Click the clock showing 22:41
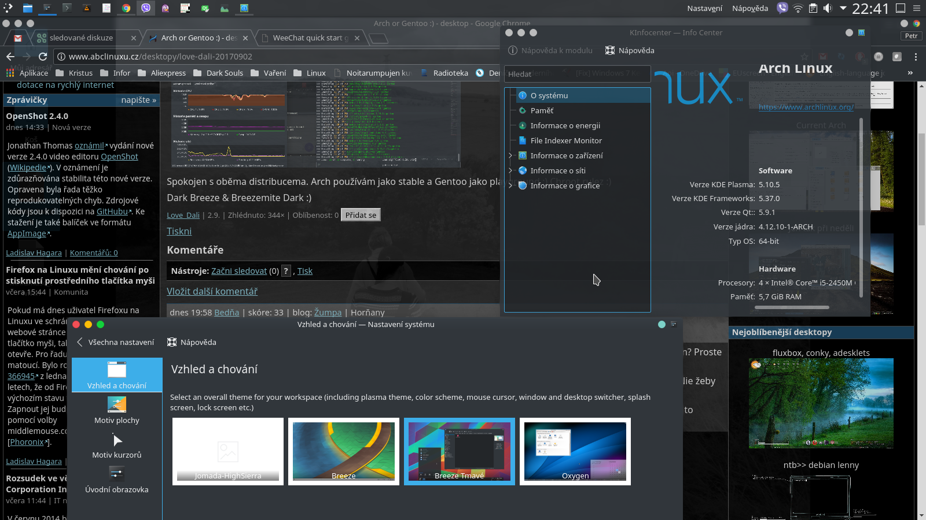The image size is (926, 520). (x=870, y=8)
